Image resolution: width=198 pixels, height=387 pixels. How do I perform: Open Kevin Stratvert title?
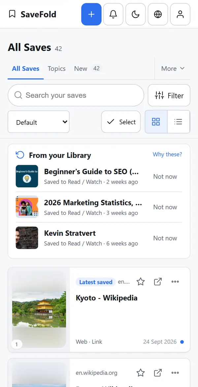[x=70, y=233]
